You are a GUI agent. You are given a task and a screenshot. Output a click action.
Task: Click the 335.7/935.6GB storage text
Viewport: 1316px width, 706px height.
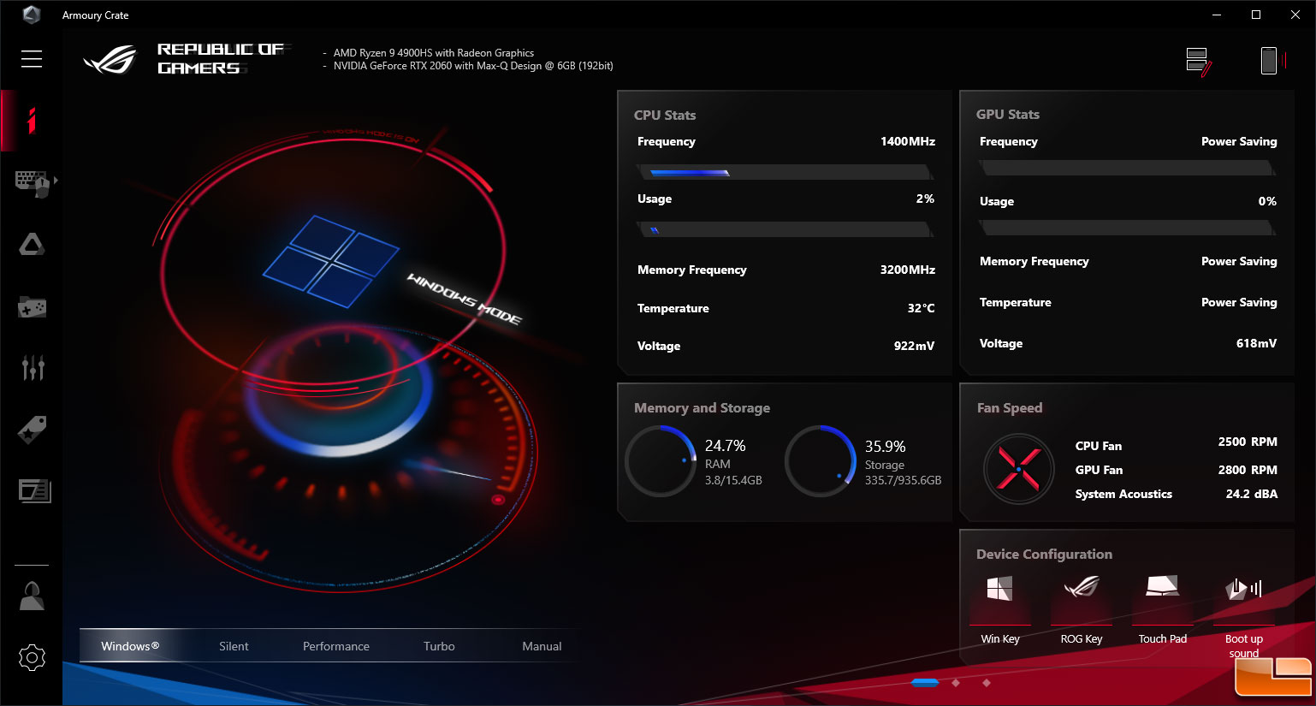[903, 481]
